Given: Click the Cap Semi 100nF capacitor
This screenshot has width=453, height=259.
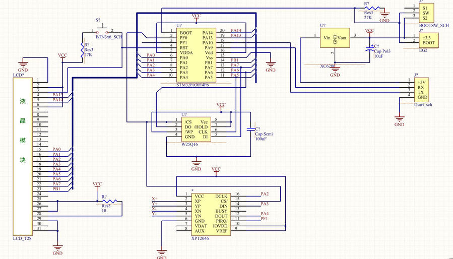Looking at the screenshot, I should [251, 129].
